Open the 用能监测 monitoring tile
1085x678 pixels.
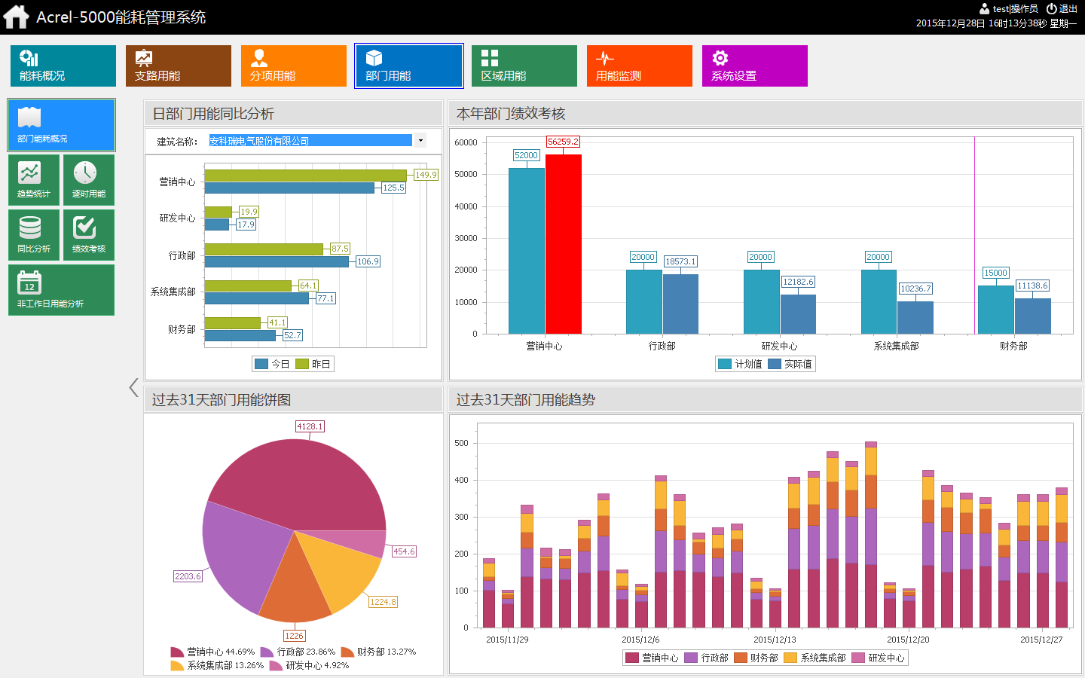click(640, 66)
